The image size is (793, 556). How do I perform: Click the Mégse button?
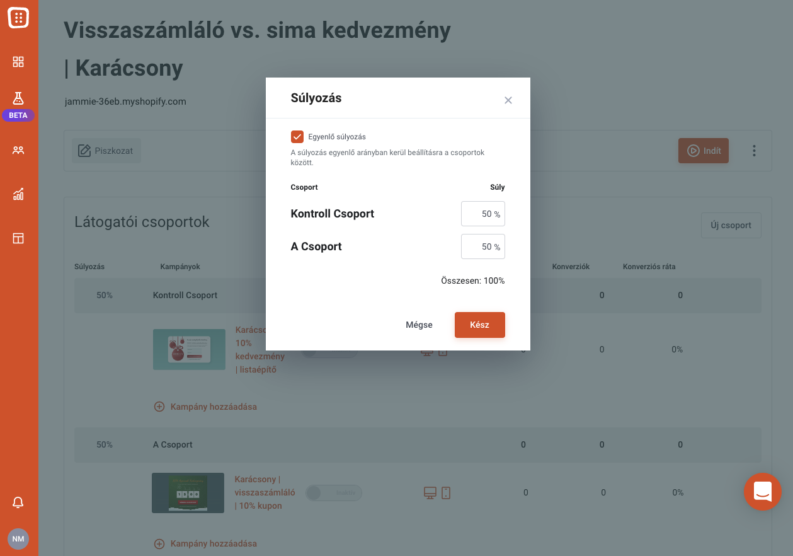419,325
